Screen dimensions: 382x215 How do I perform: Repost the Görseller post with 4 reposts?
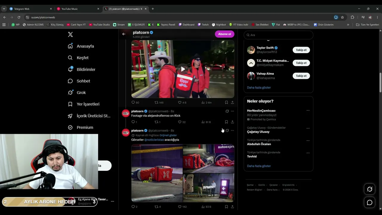(158, 207)
